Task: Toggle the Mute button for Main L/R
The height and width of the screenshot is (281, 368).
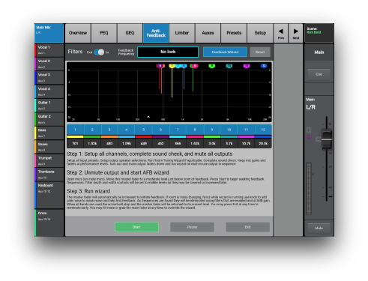Action: [319, 228]
